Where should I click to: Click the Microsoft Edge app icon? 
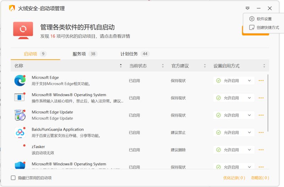click(20, 81)
